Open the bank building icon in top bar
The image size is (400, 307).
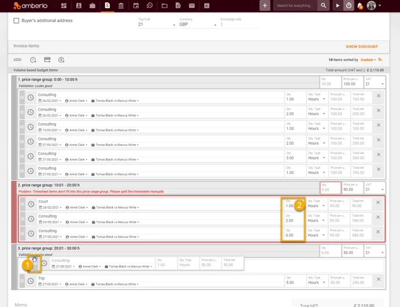[121, 6]
